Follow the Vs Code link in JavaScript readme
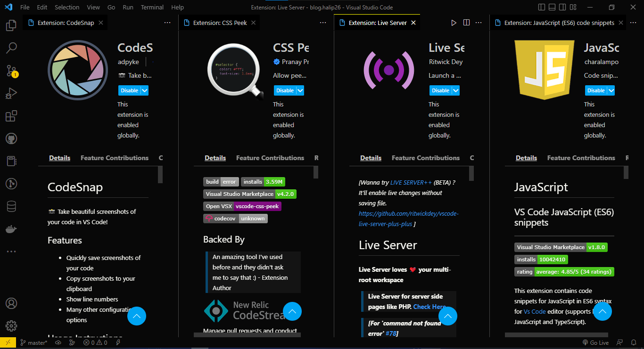This screenshot has height=349, width=644. pyautogui.click(x=535, y=311)
